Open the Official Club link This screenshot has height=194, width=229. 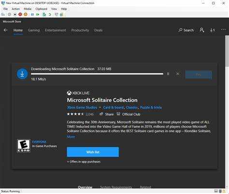tap(129, 114)
